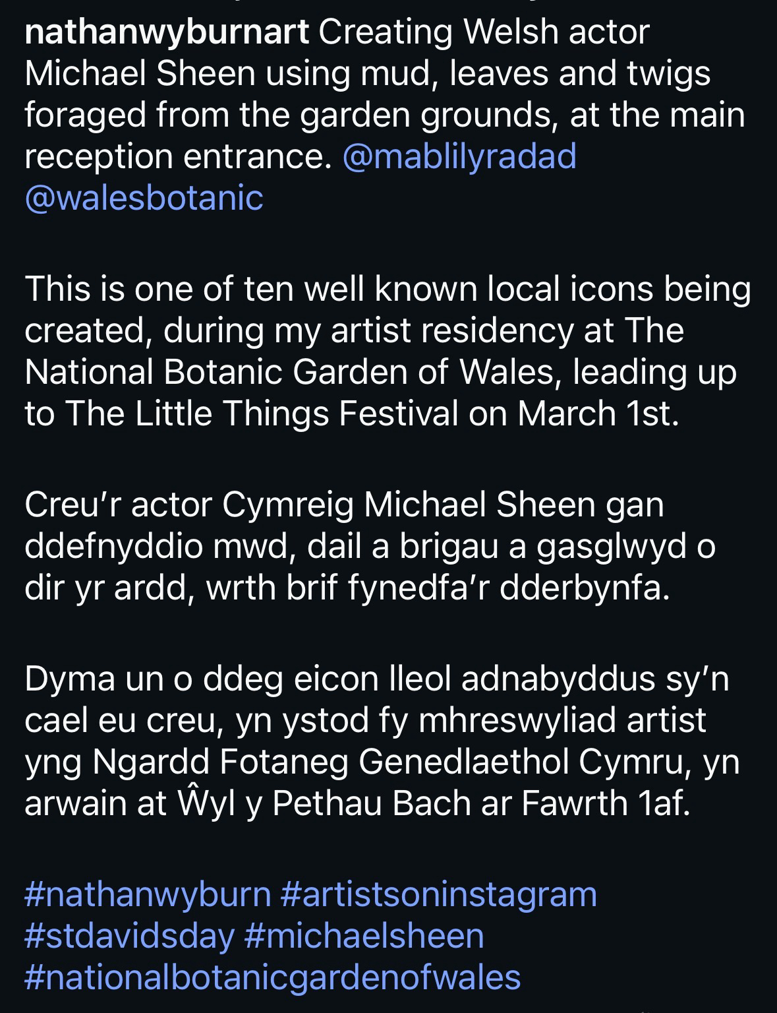The height and width of the screenshot is (1013, 777).
Task: Click the 'dir yr ardd' Welsh line
Action: 347,588
